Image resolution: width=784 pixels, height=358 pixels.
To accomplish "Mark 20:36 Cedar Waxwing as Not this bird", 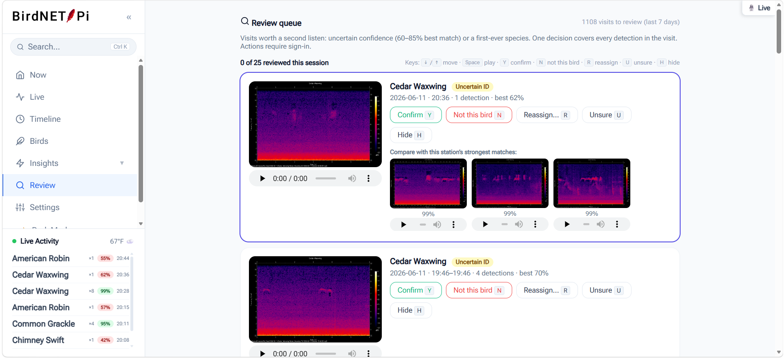I will pos(479,115).
